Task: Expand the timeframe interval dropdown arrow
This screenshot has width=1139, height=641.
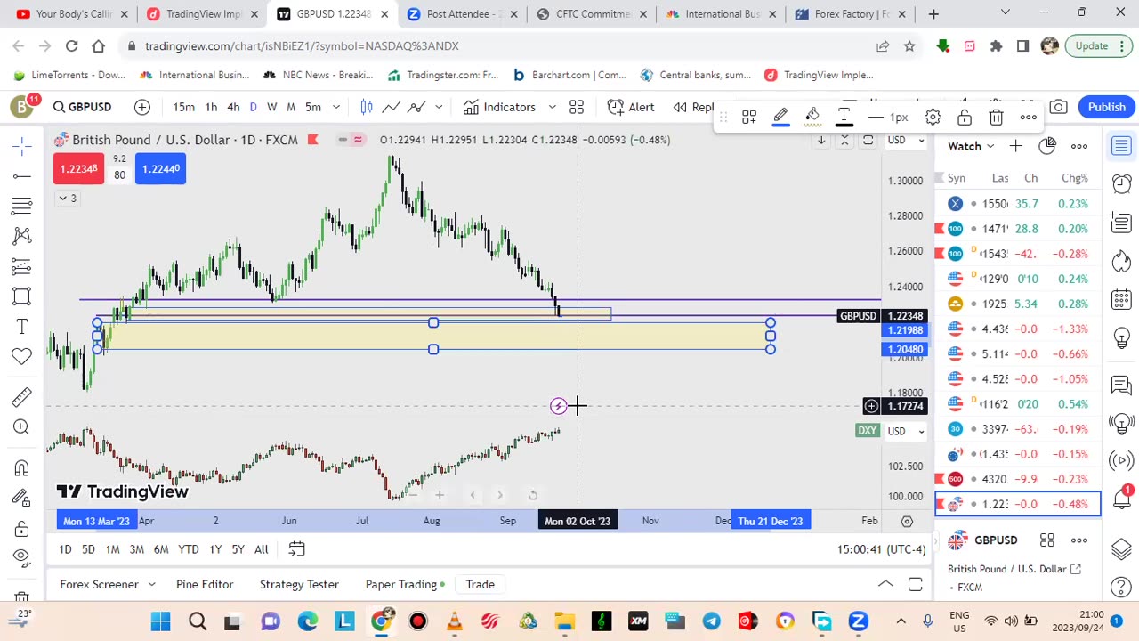Action: click(x=336, y=107)
